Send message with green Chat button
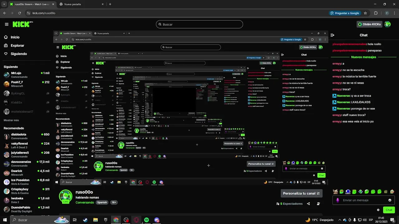Screen dimensions: 399x224 click(389, 210)
